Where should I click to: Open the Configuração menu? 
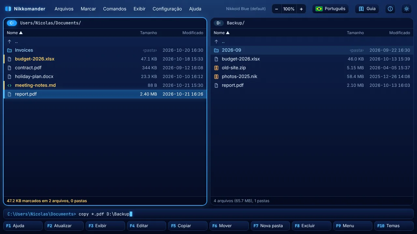click(x=167, y=9)
